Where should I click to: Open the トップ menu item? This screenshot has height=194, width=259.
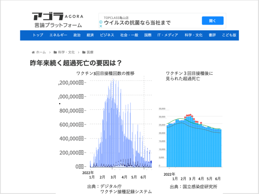[x=38, y=35]
